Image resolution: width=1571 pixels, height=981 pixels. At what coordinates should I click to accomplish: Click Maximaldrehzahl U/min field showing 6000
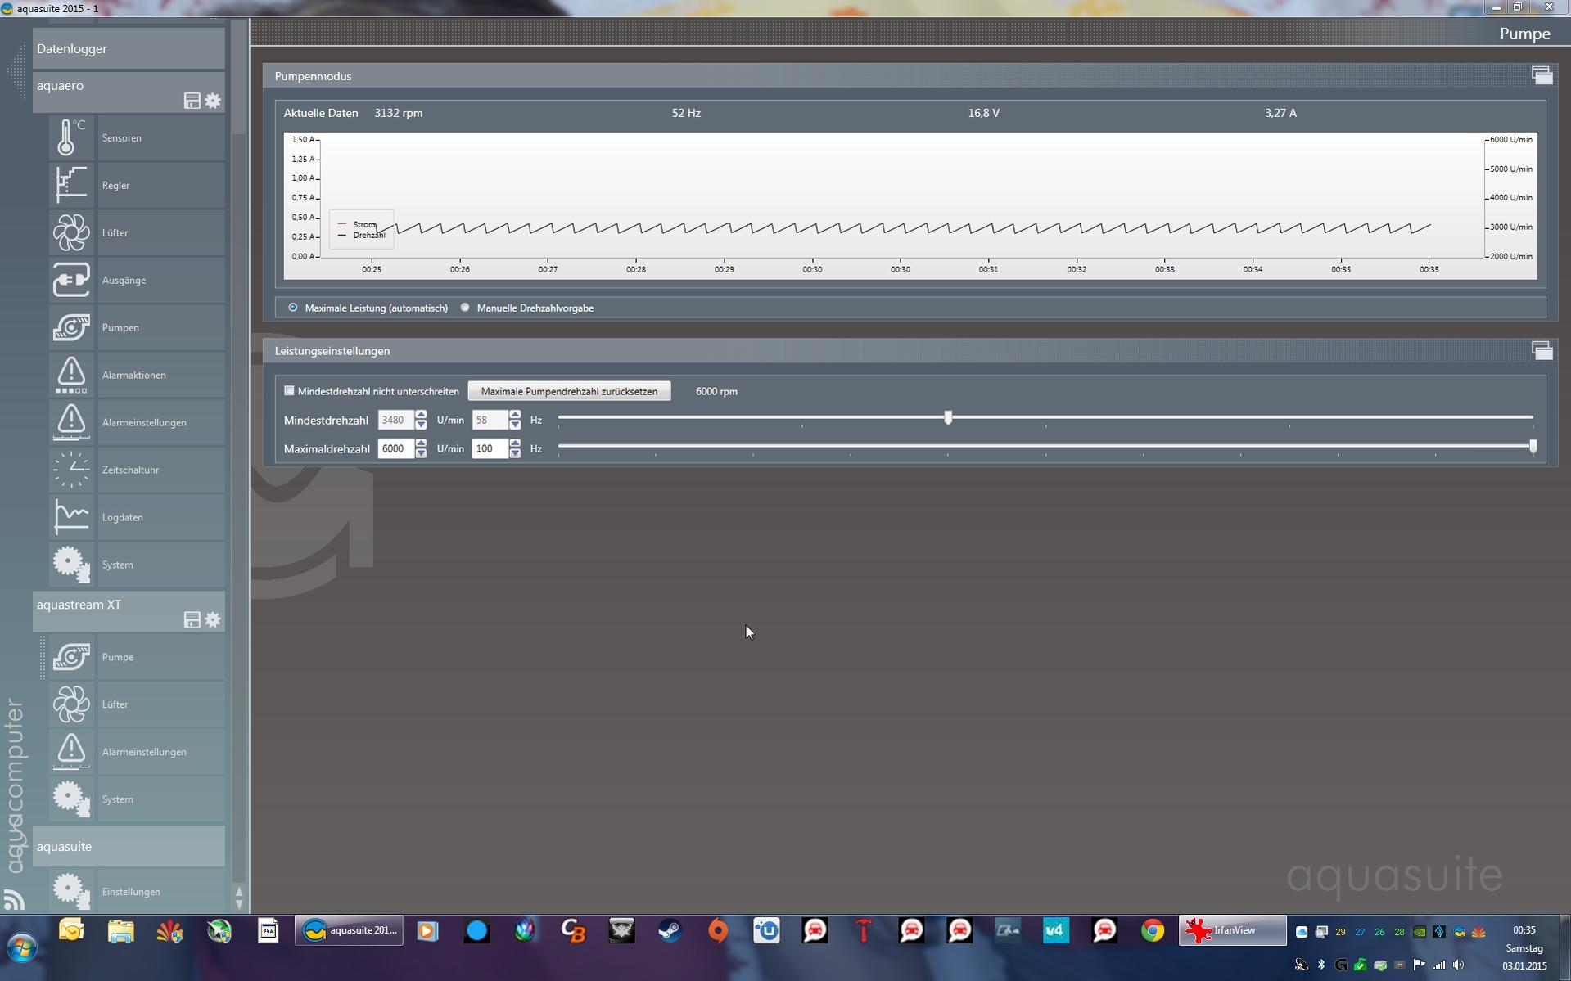tap(396, 448)
